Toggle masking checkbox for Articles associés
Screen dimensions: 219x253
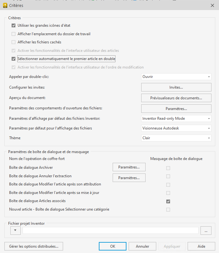point(168,201)
